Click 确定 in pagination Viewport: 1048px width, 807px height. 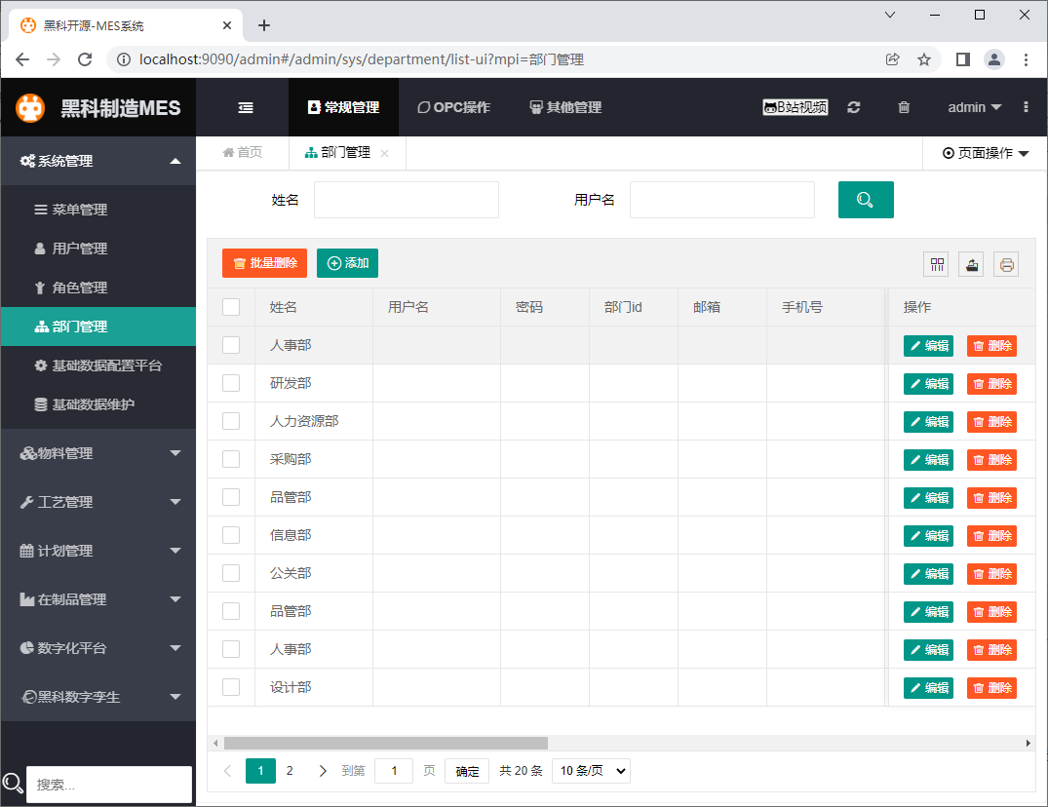coord(467,772)
